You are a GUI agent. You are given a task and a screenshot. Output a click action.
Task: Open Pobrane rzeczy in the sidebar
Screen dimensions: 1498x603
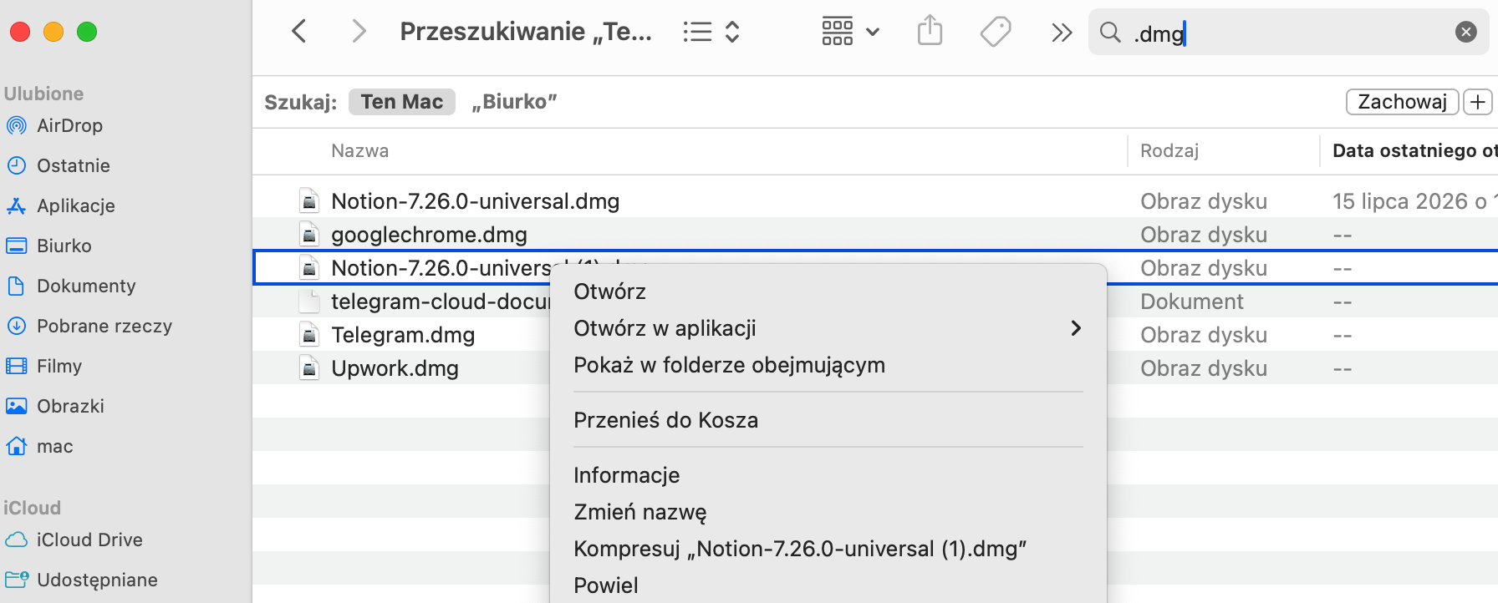pos(104,326)
